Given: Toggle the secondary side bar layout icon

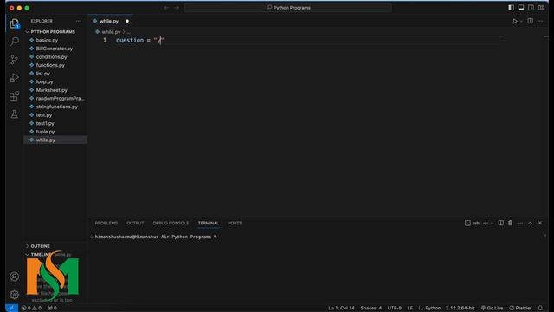Looking at the screenshot, I should [531, 8].
